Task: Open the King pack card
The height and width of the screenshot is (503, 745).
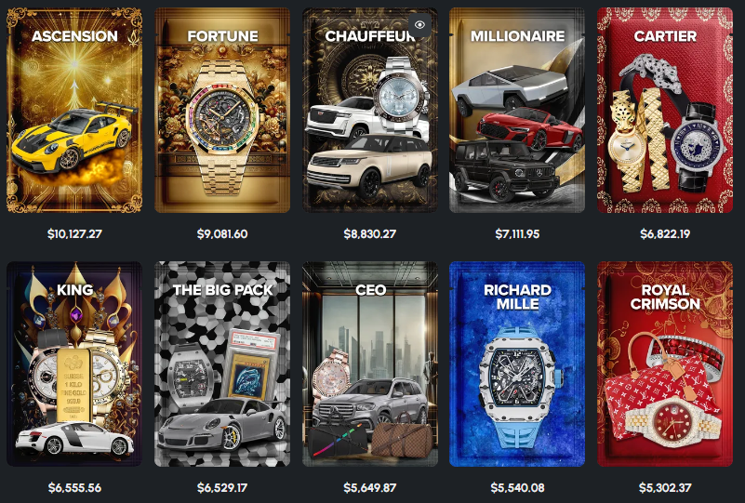Action: click(x=74, y=364)
